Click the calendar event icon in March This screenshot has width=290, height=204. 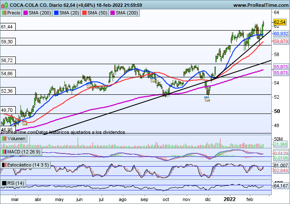[24, 123]
